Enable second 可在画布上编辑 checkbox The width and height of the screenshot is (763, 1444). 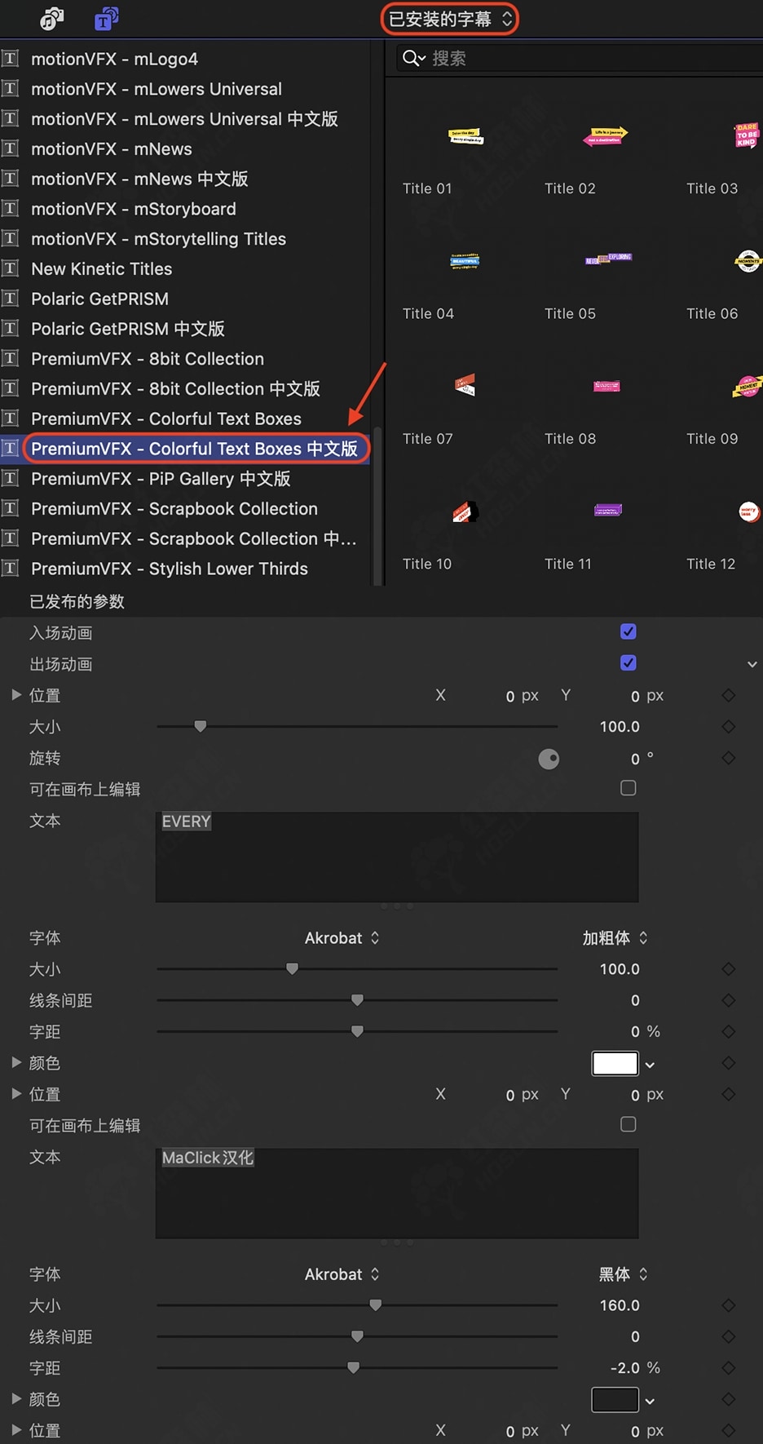(x=628, y=1124)
